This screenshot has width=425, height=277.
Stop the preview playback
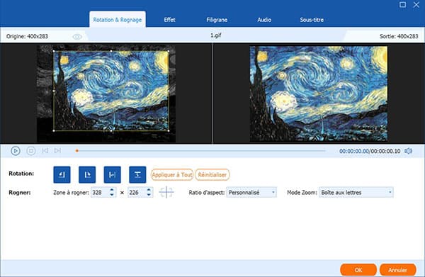[31, 151]
